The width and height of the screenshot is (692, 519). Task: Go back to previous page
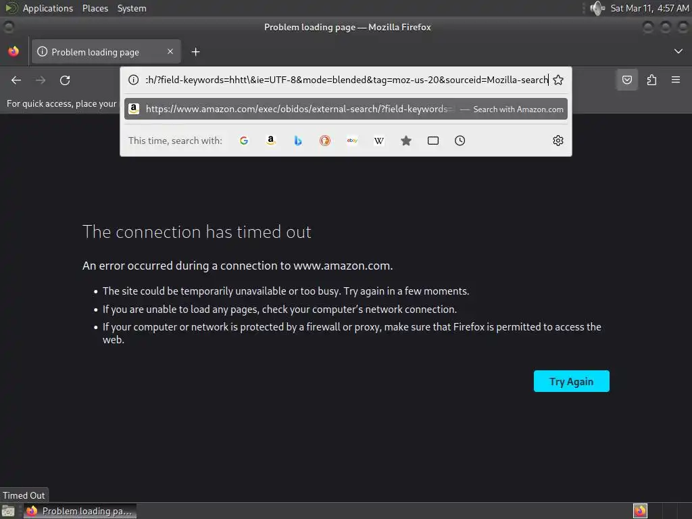pos(16,80)
